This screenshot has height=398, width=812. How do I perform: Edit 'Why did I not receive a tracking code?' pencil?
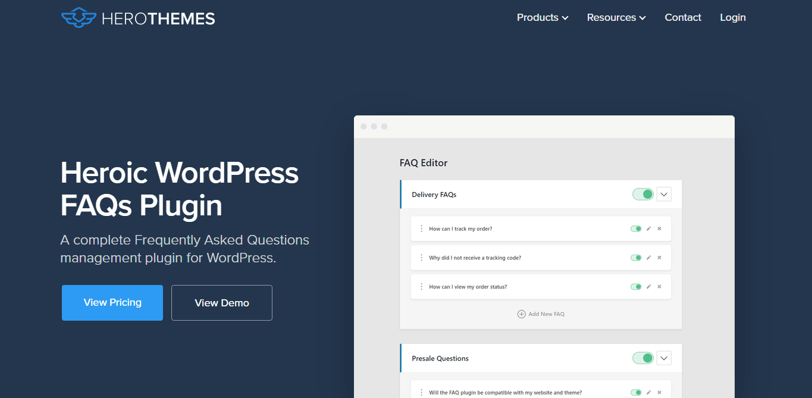649,258
